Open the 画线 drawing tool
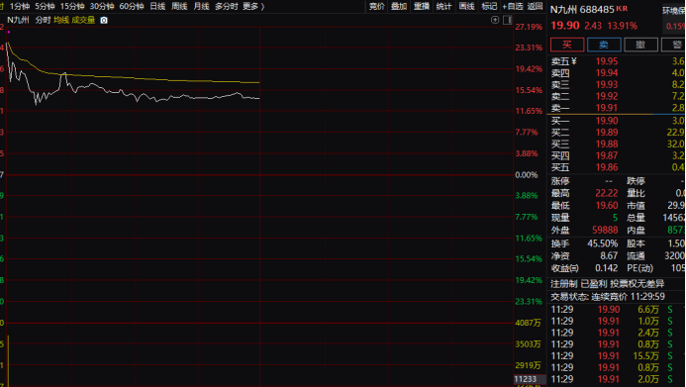686x387 pixels. [467, 6]
